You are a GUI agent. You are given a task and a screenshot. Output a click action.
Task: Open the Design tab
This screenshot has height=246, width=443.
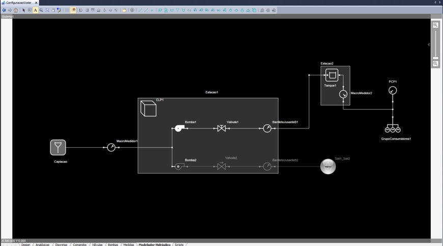25,244
